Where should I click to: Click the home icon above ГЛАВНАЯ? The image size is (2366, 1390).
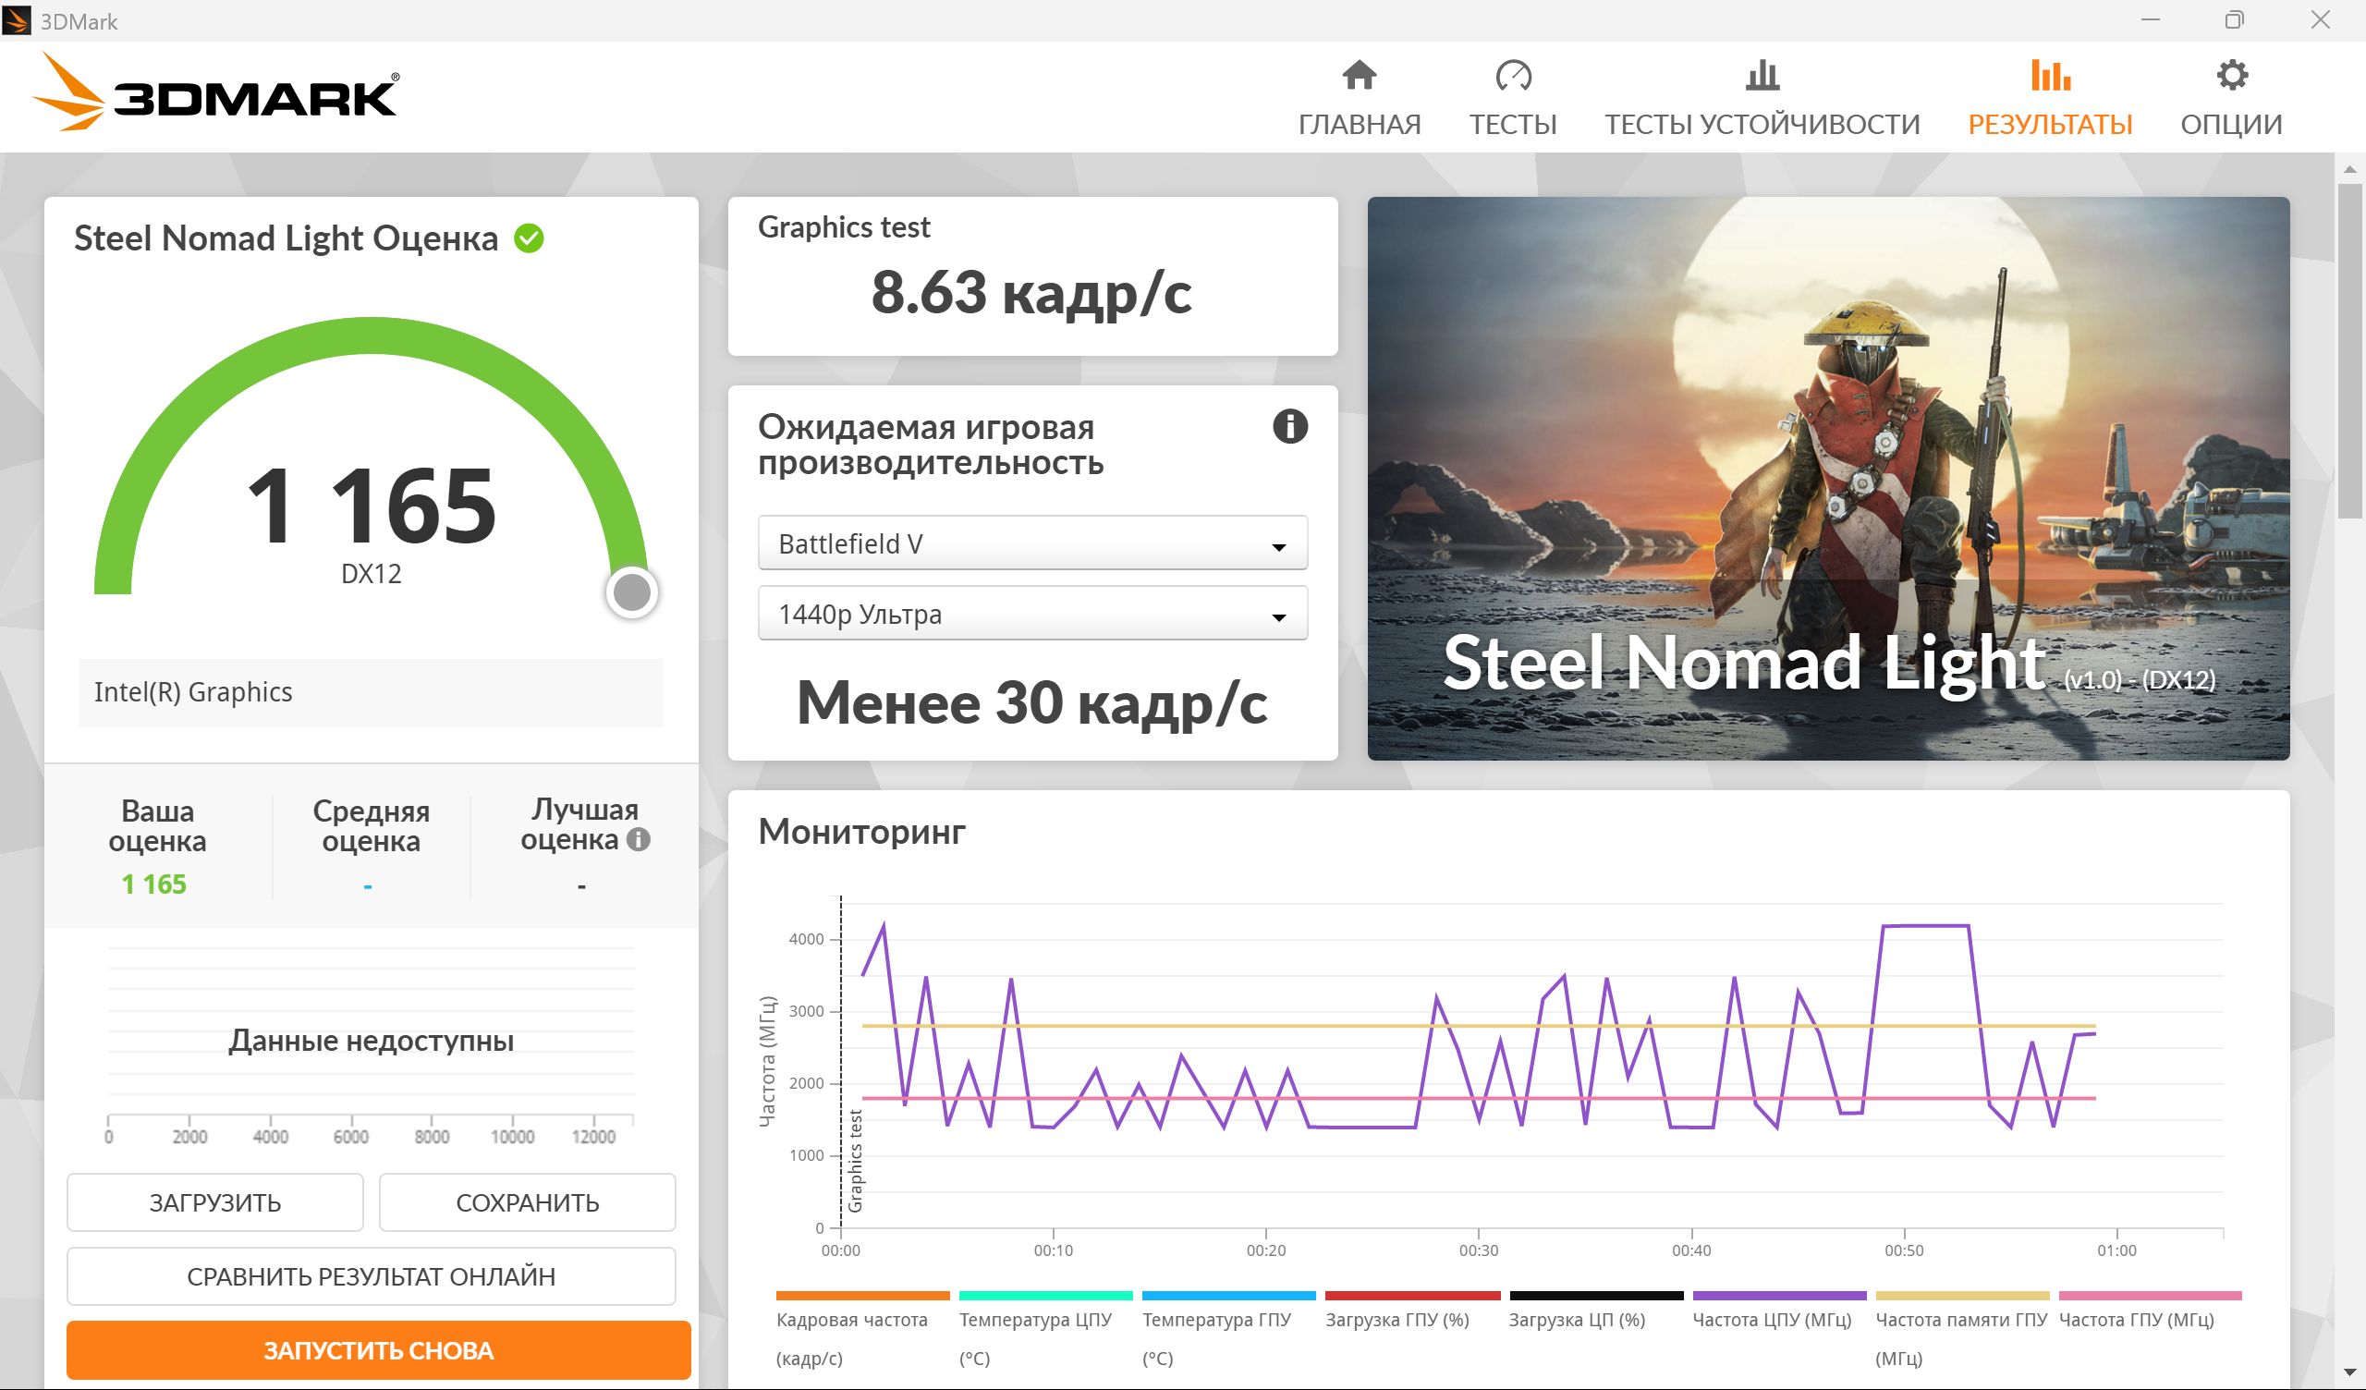click(x=1359, y=75)
